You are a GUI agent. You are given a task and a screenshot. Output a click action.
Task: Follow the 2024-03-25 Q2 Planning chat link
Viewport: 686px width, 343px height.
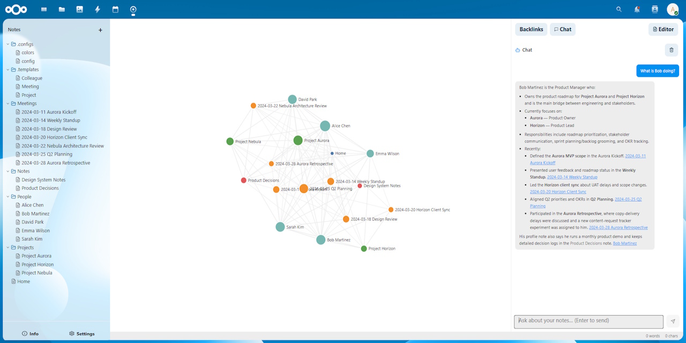[586, 203]
